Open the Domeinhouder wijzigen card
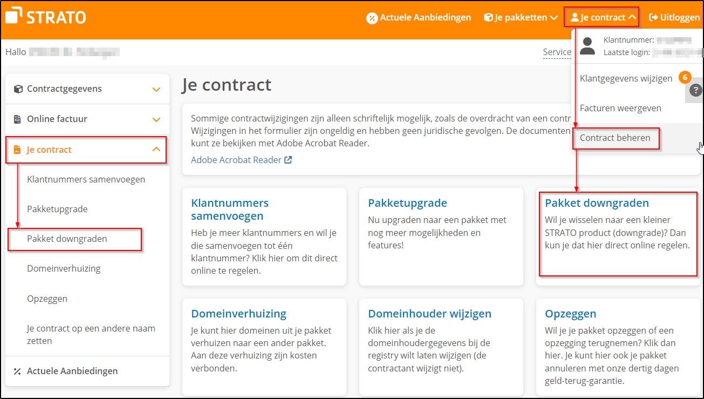 (429, 314)
